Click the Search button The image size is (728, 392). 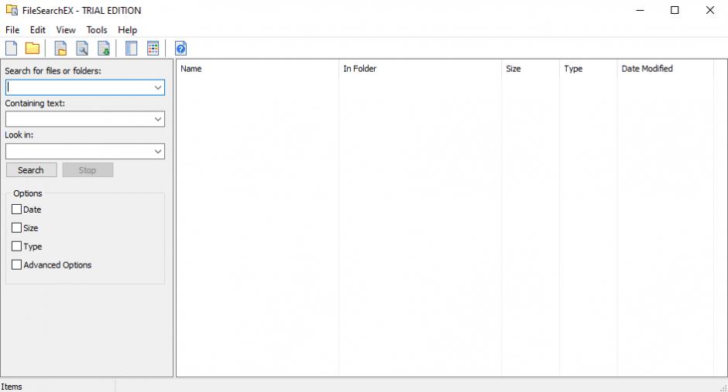[x=32, y=170]
